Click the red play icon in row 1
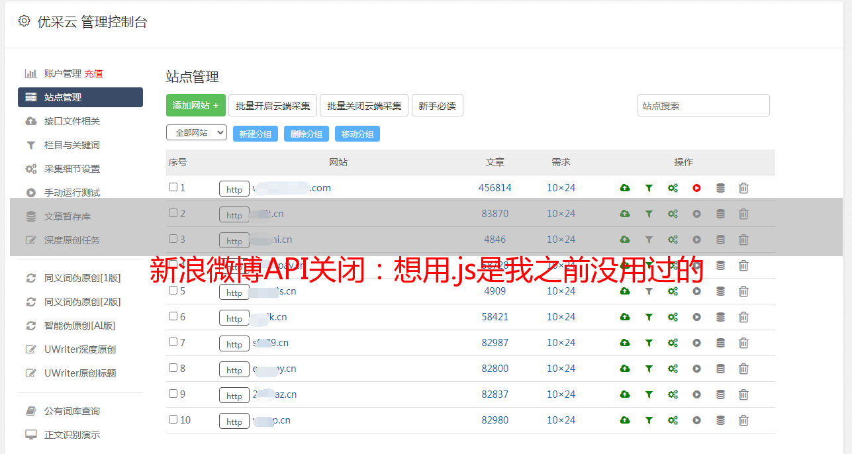This screenshot has height=454, width=852. [x=696, y=188]
